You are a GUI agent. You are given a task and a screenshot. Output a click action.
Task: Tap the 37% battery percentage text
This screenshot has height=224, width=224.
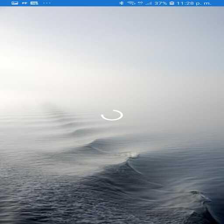161,3
